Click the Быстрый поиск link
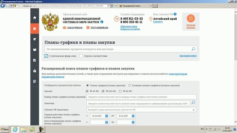The image size is (237, 133). pyautogui.click(x=188, y=56)
